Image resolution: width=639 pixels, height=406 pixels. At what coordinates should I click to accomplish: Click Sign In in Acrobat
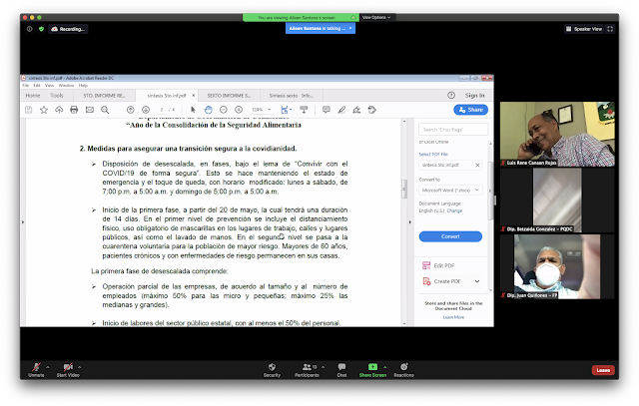[475, 95]
